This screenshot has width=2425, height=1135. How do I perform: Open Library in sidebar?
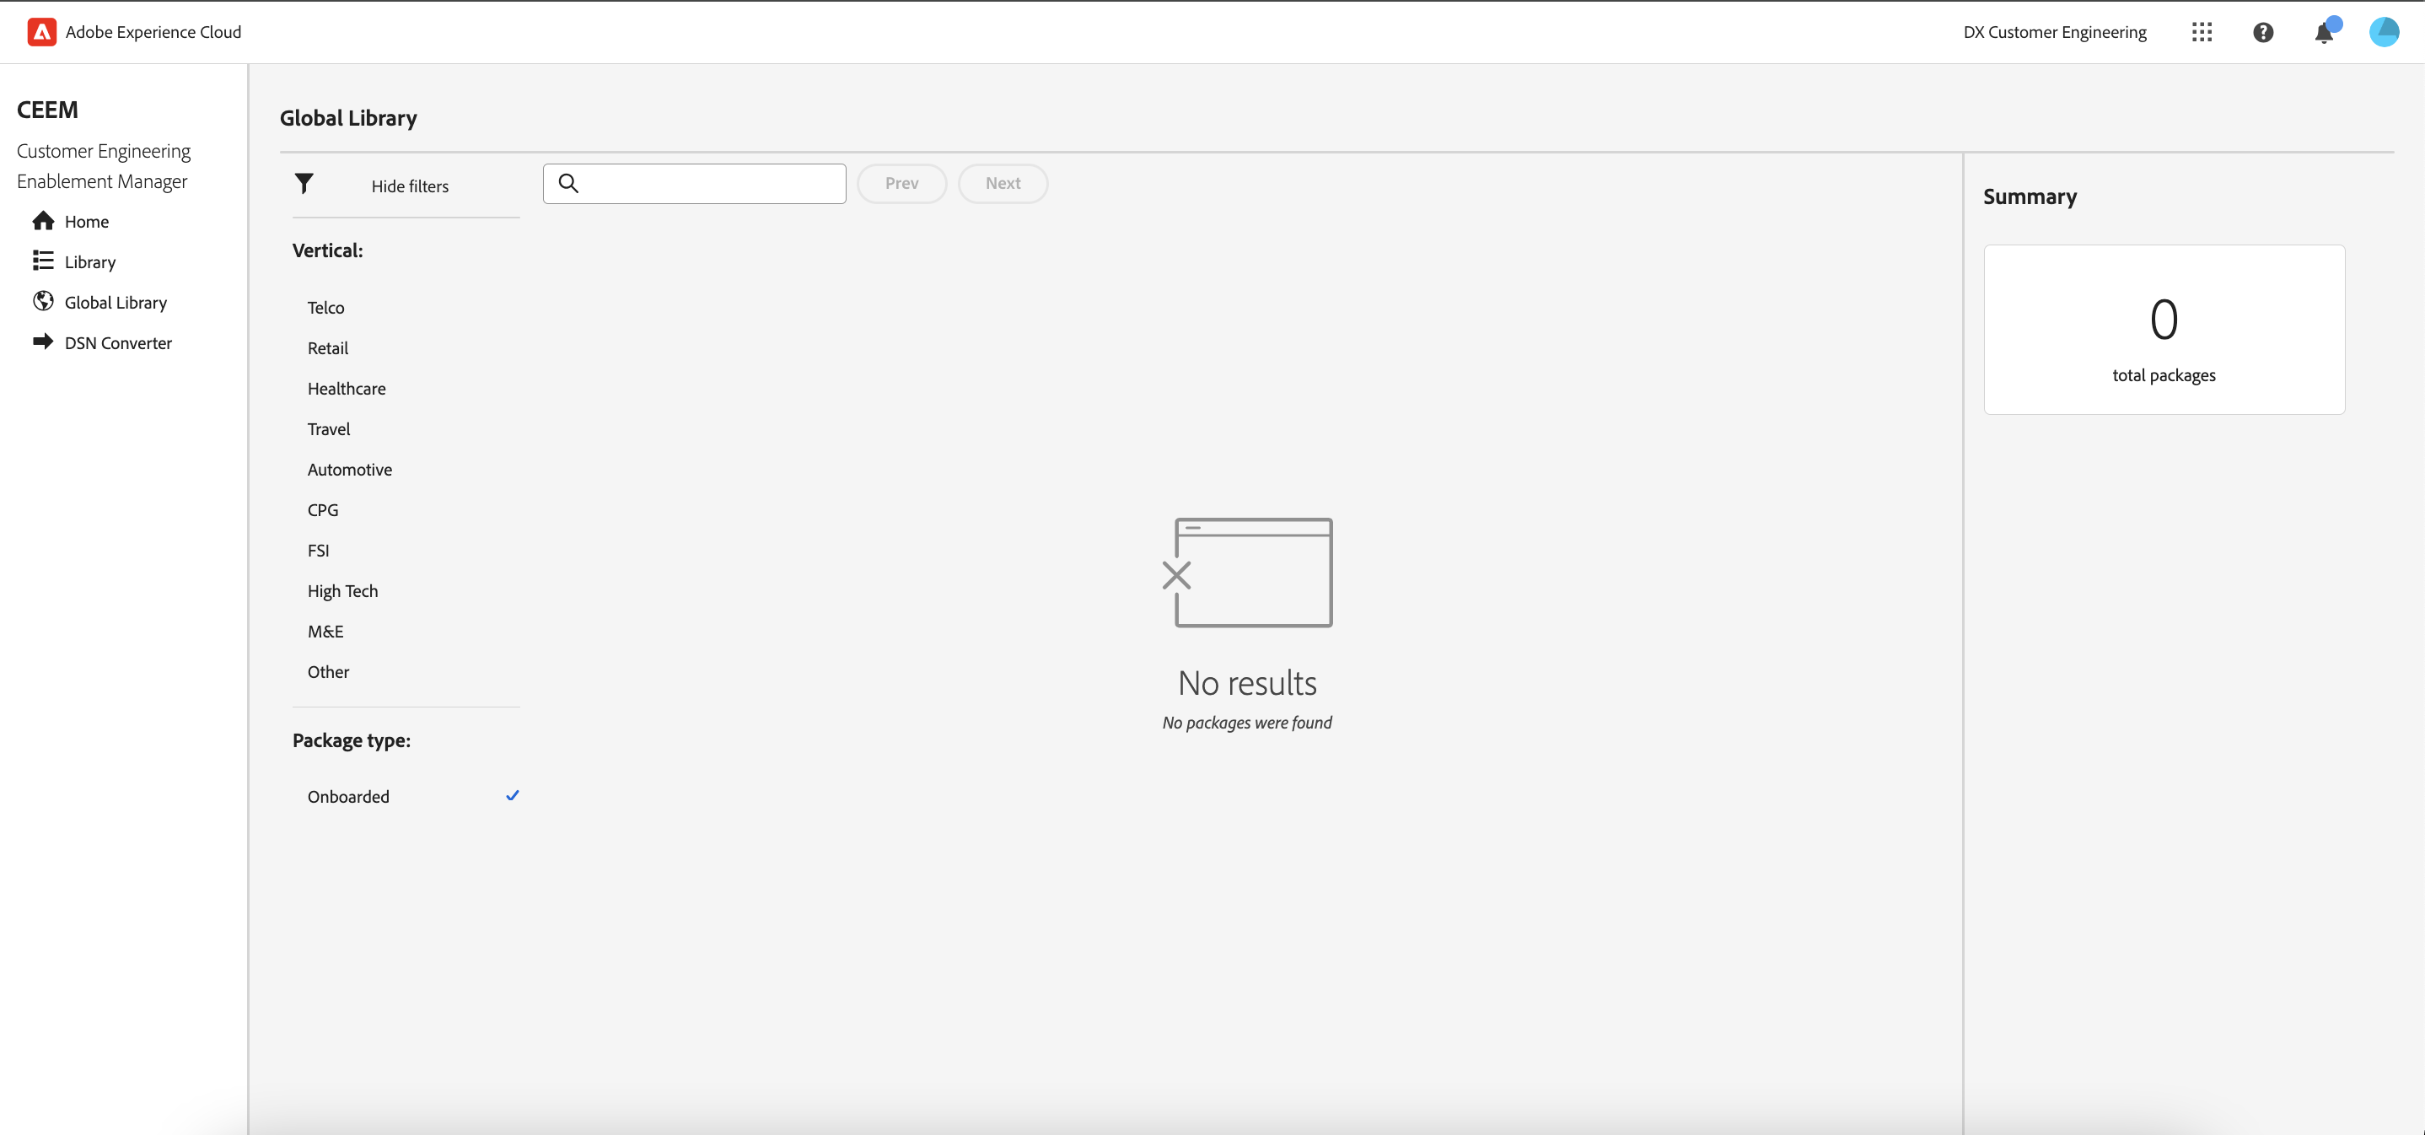90,262
